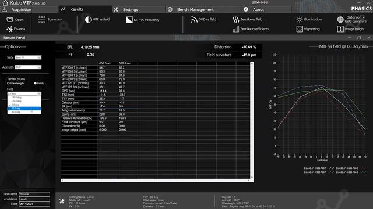The image size is (373, 209).
Task: Select Fields table column radio button
Action: point(35,84)
